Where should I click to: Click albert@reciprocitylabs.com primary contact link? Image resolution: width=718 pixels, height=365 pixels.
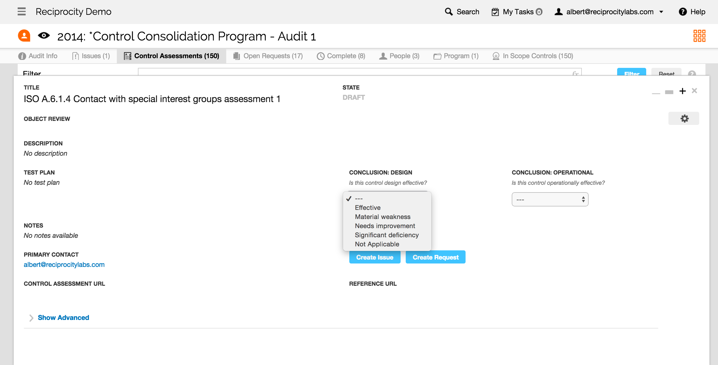pos(64,264)
